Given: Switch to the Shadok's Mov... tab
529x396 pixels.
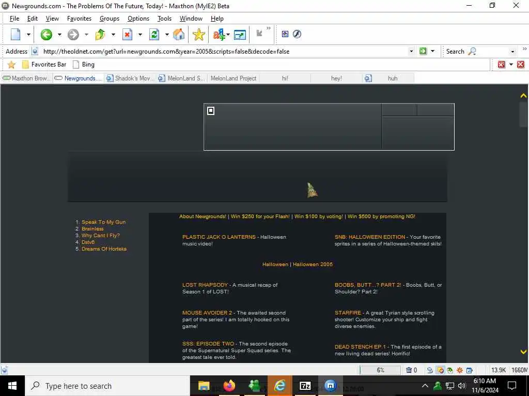Looking at the screenshot, I should click(x=130, y=78).
